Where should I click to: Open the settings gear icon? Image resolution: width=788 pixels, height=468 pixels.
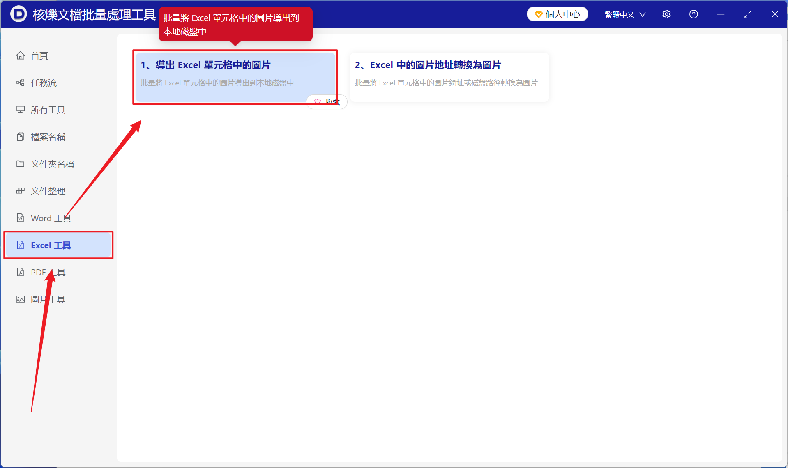click(666, 14)
